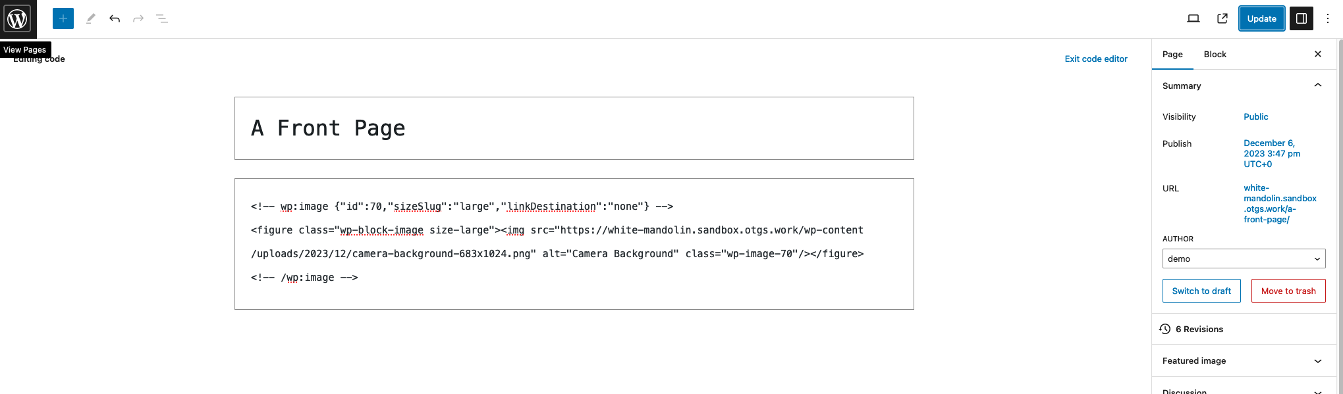
Task: Toggle the settings sidebar panel icon
Action: (x=1302, y=18)
